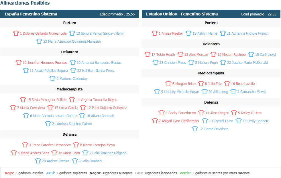Click Spain's Mediocampista section heading
Screen dimensions: 281x178
[70, 89]
